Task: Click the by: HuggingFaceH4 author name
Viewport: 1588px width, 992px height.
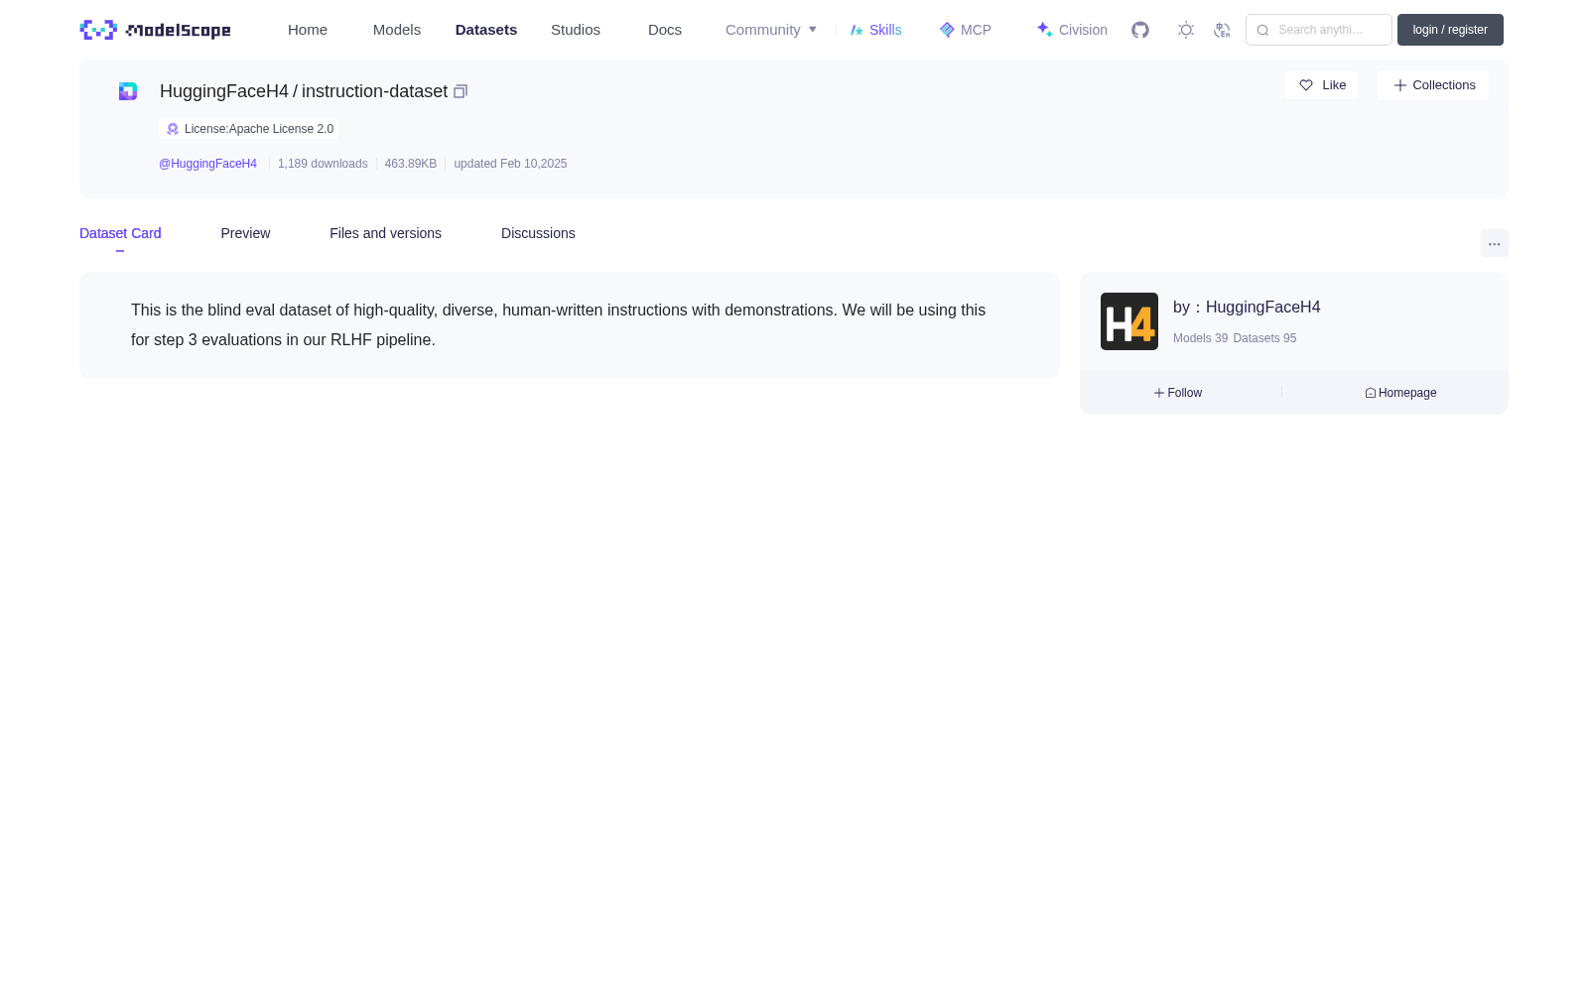Action: 1247,308
